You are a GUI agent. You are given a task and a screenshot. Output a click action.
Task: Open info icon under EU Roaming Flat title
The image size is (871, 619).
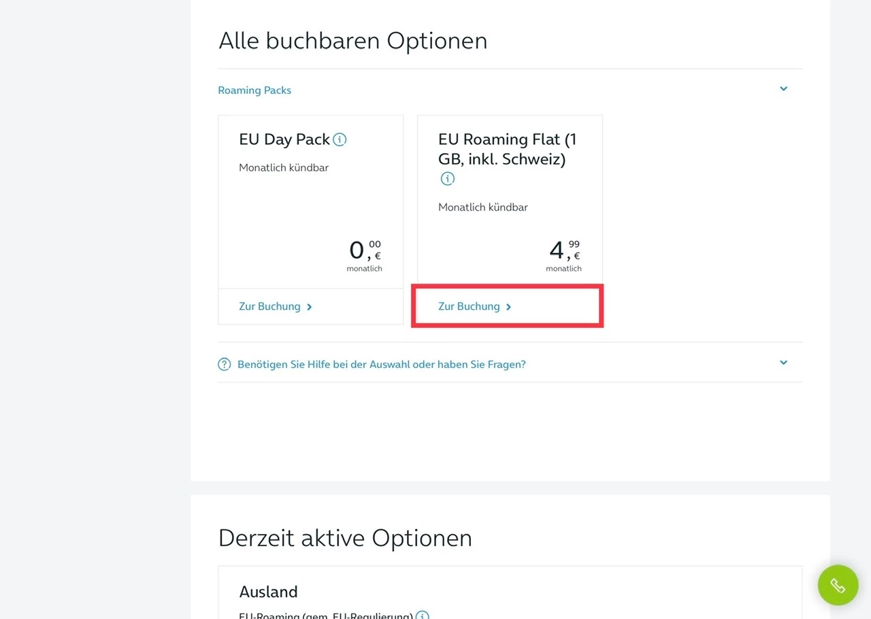tap(447, 179)
